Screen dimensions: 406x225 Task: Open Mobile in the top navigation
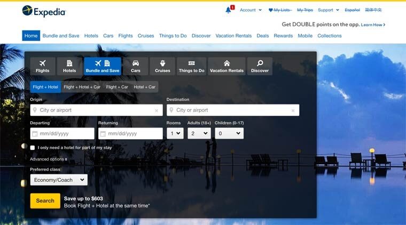(x=305, y=36)
